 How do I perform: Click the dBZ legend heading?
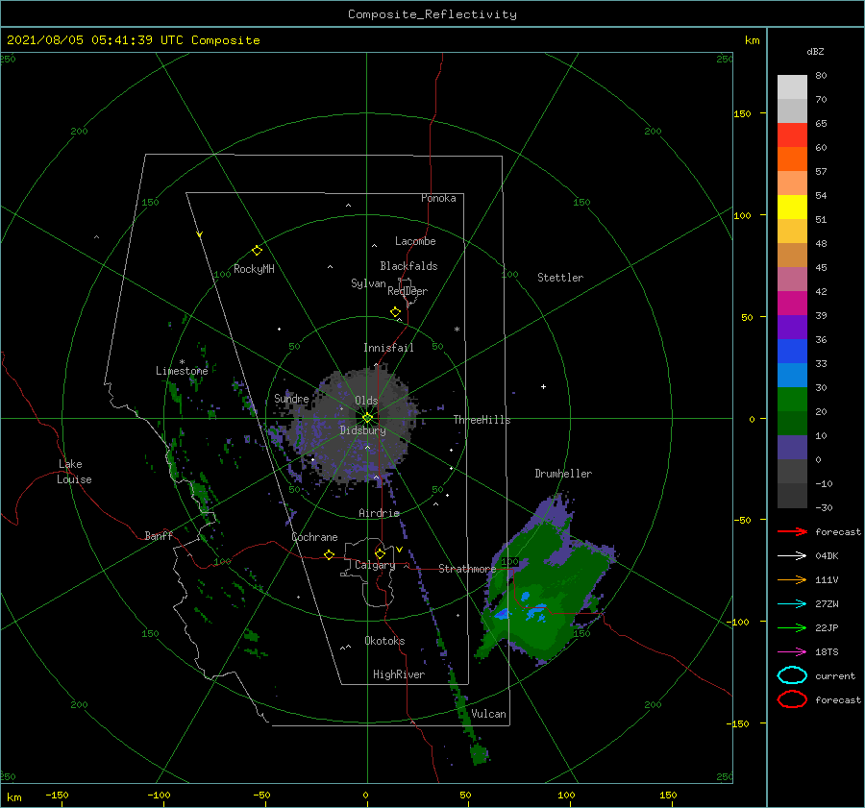[x=815, y=51]
